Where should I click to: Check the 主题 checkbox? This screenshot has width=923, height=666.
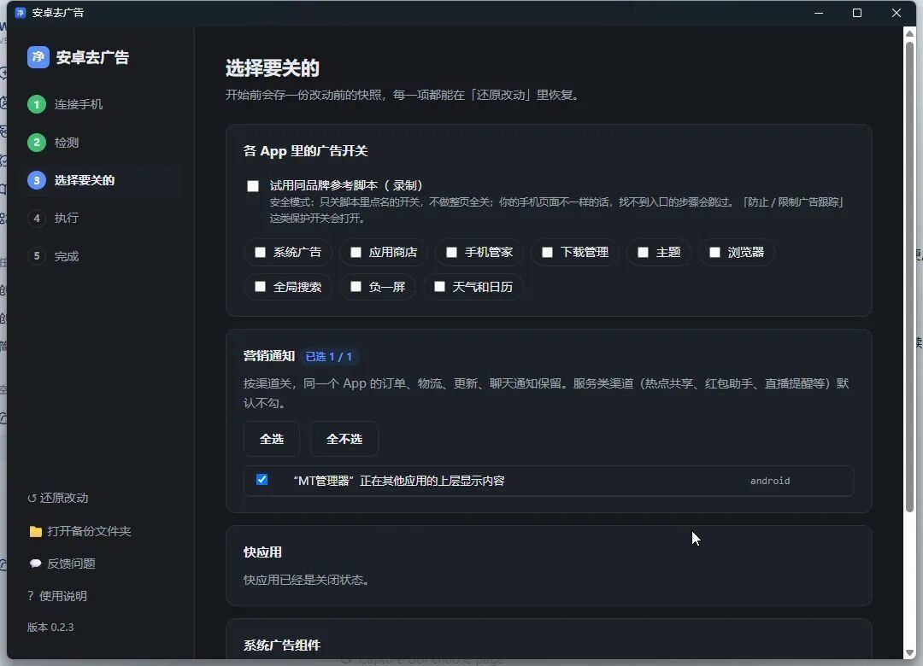pyautogui.click(x=644, y=253)
